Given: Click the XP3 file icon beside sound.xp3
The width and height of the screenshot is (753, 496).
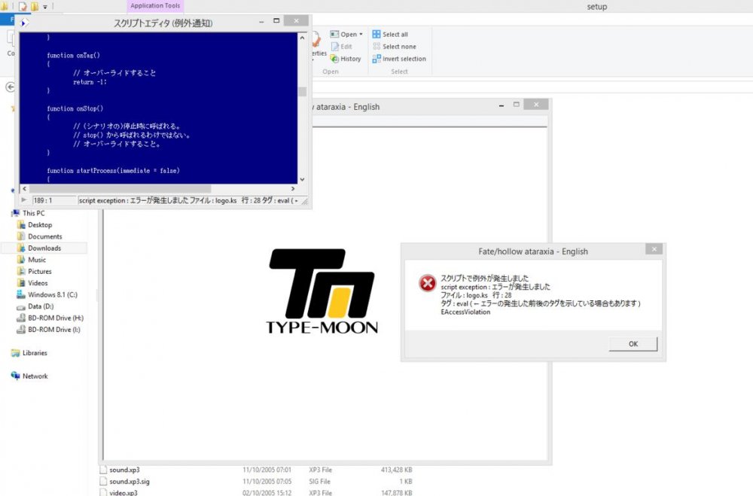Looking at the screenshot, I should [x=104, y=470].
